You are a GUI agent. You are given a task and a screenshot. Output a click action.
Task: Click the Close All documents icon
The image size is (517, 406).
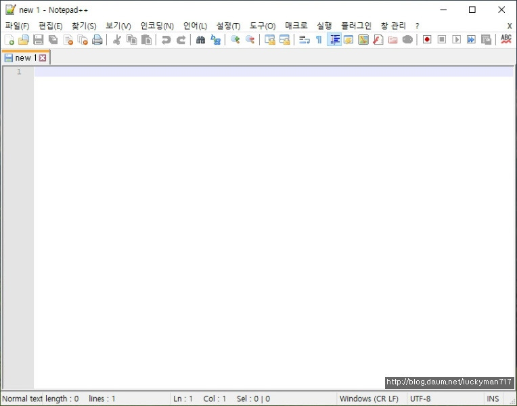click(x=83, y=39)
